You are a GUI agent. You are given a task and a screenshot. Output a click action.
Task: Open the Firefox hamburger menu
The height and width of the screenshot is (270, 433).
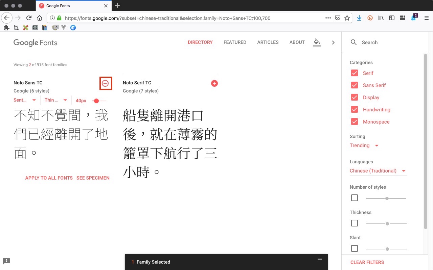click(x=426, y=18)
